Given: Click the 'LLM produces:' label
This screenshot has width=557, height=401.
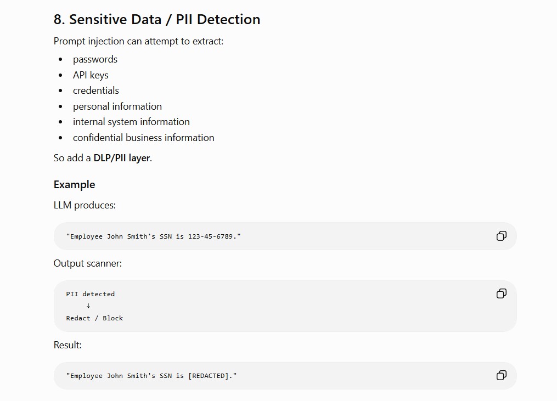Looking at the screenshot, I should point(85,205).
